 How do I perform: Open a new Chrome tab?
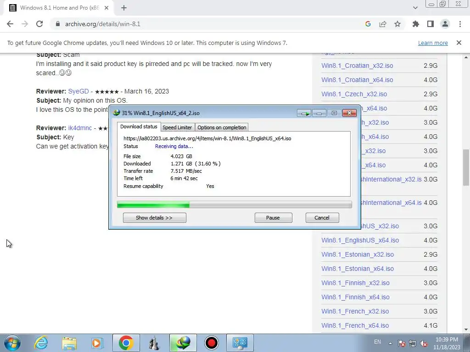124,8
